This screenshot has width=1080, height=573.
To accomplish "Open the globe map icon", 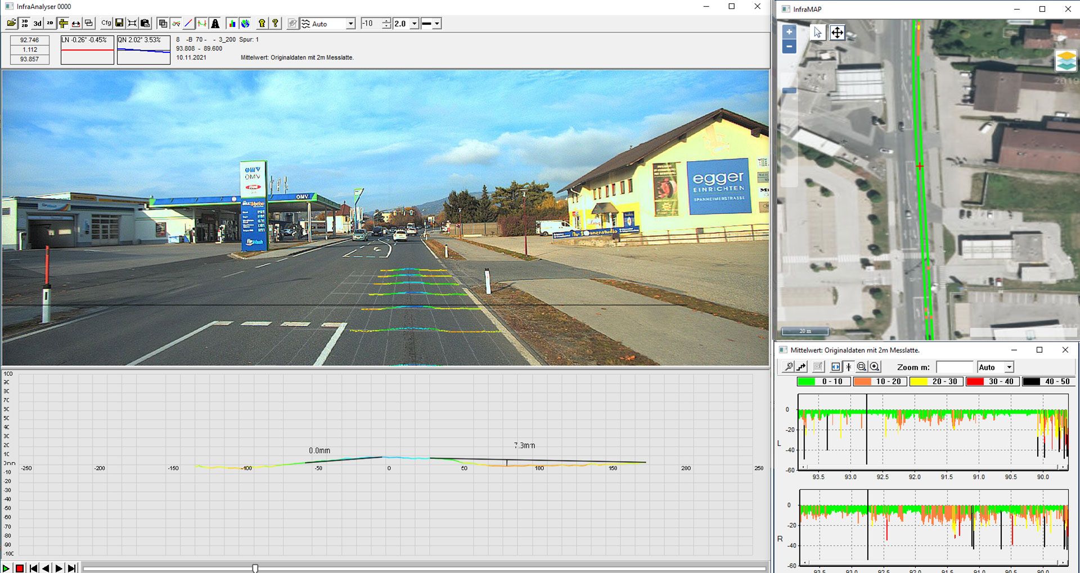I will point(245,24).
